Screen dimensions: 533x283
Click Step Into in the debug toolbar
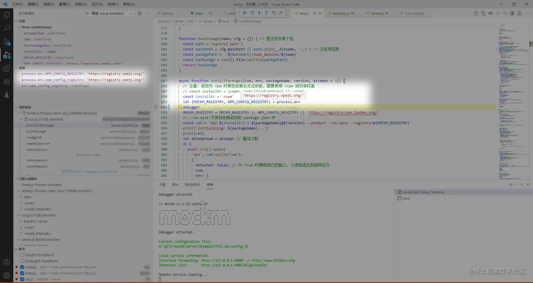point(259,13)
